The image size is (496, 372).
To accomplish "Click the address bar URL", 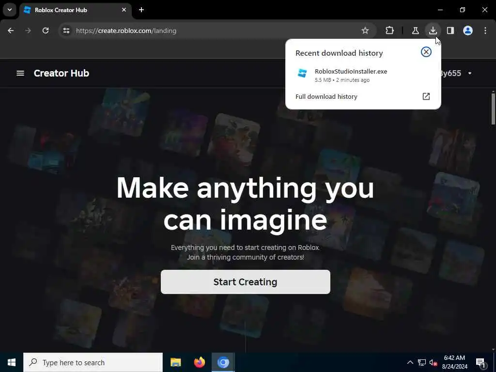I will point(126,31).
